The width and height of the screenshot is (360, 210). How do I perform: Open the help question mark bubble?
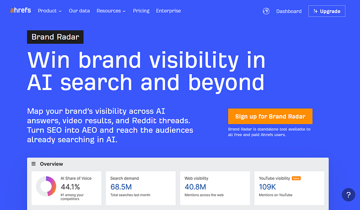(x=348, y=195)
